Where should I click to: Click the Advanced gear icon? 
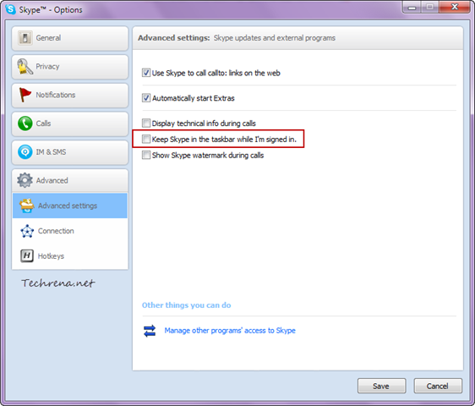coord(25,180)
